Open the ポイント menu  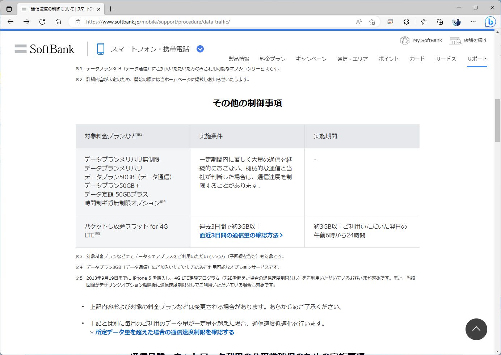(x=388, y=59)
